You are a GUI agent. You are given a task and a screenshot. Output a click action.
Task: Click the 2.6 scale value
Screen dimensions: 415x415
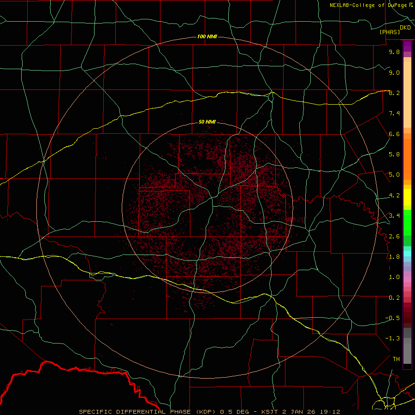pos(394,237)
